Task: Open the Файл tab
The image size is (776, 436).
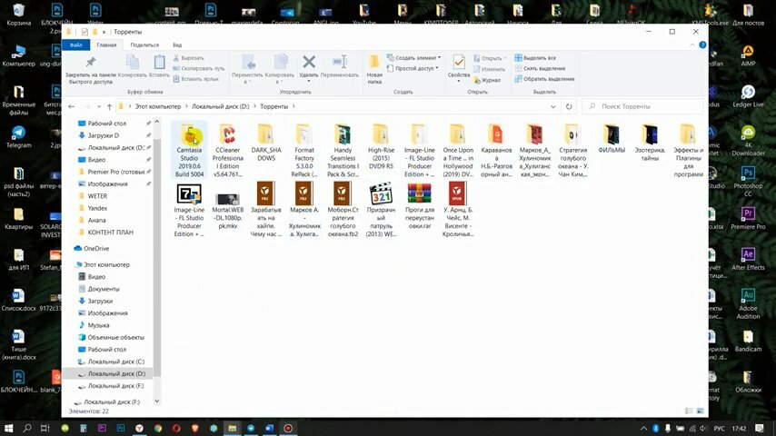Action: pyautogui.click(x=75, y=45)
